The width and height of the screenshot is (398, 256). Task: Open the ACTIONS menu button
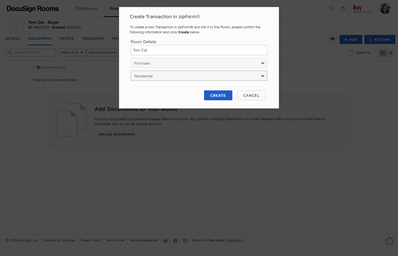380,39
